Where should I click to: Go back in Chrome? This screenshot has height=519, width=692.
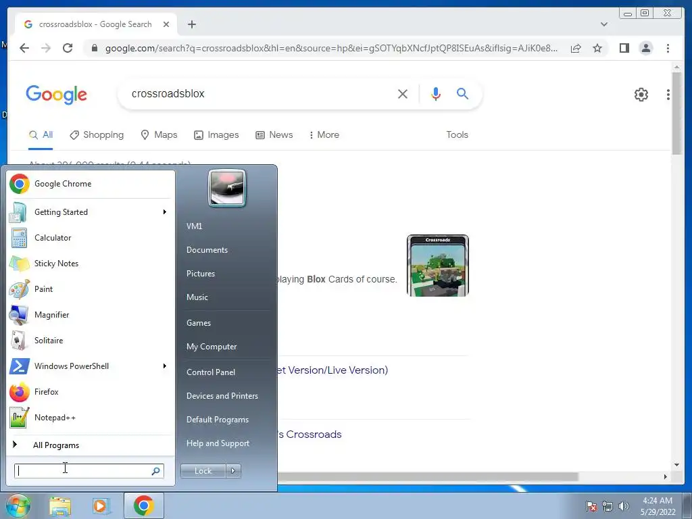coord(24,48)
